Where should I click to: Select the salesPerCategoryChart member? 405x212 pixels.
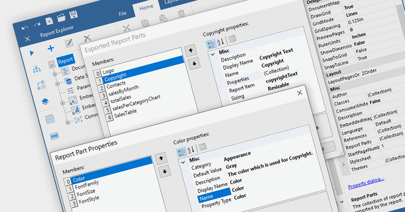click(x=136, y=103)
